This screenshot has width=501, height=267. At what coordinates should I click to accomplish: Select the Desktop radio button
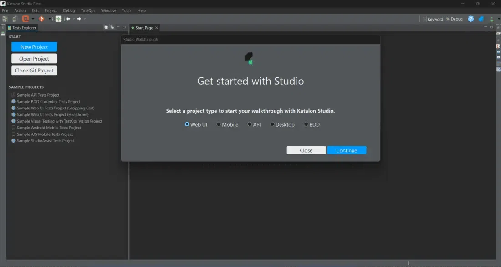(x=272, y=124)
